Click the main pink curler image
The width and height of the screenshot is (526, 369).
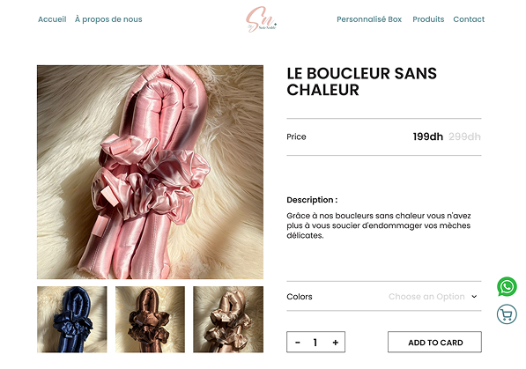coord(150,172)
